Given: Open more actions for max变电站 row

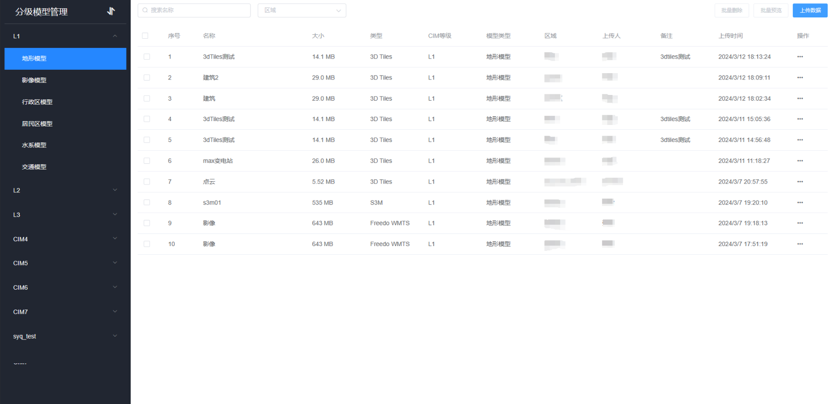Looking at the screenshot, I should 800,161.
